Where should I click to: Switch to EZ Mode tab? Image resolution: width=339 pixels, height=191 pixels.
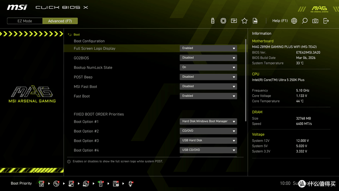(x=25, y=21)
